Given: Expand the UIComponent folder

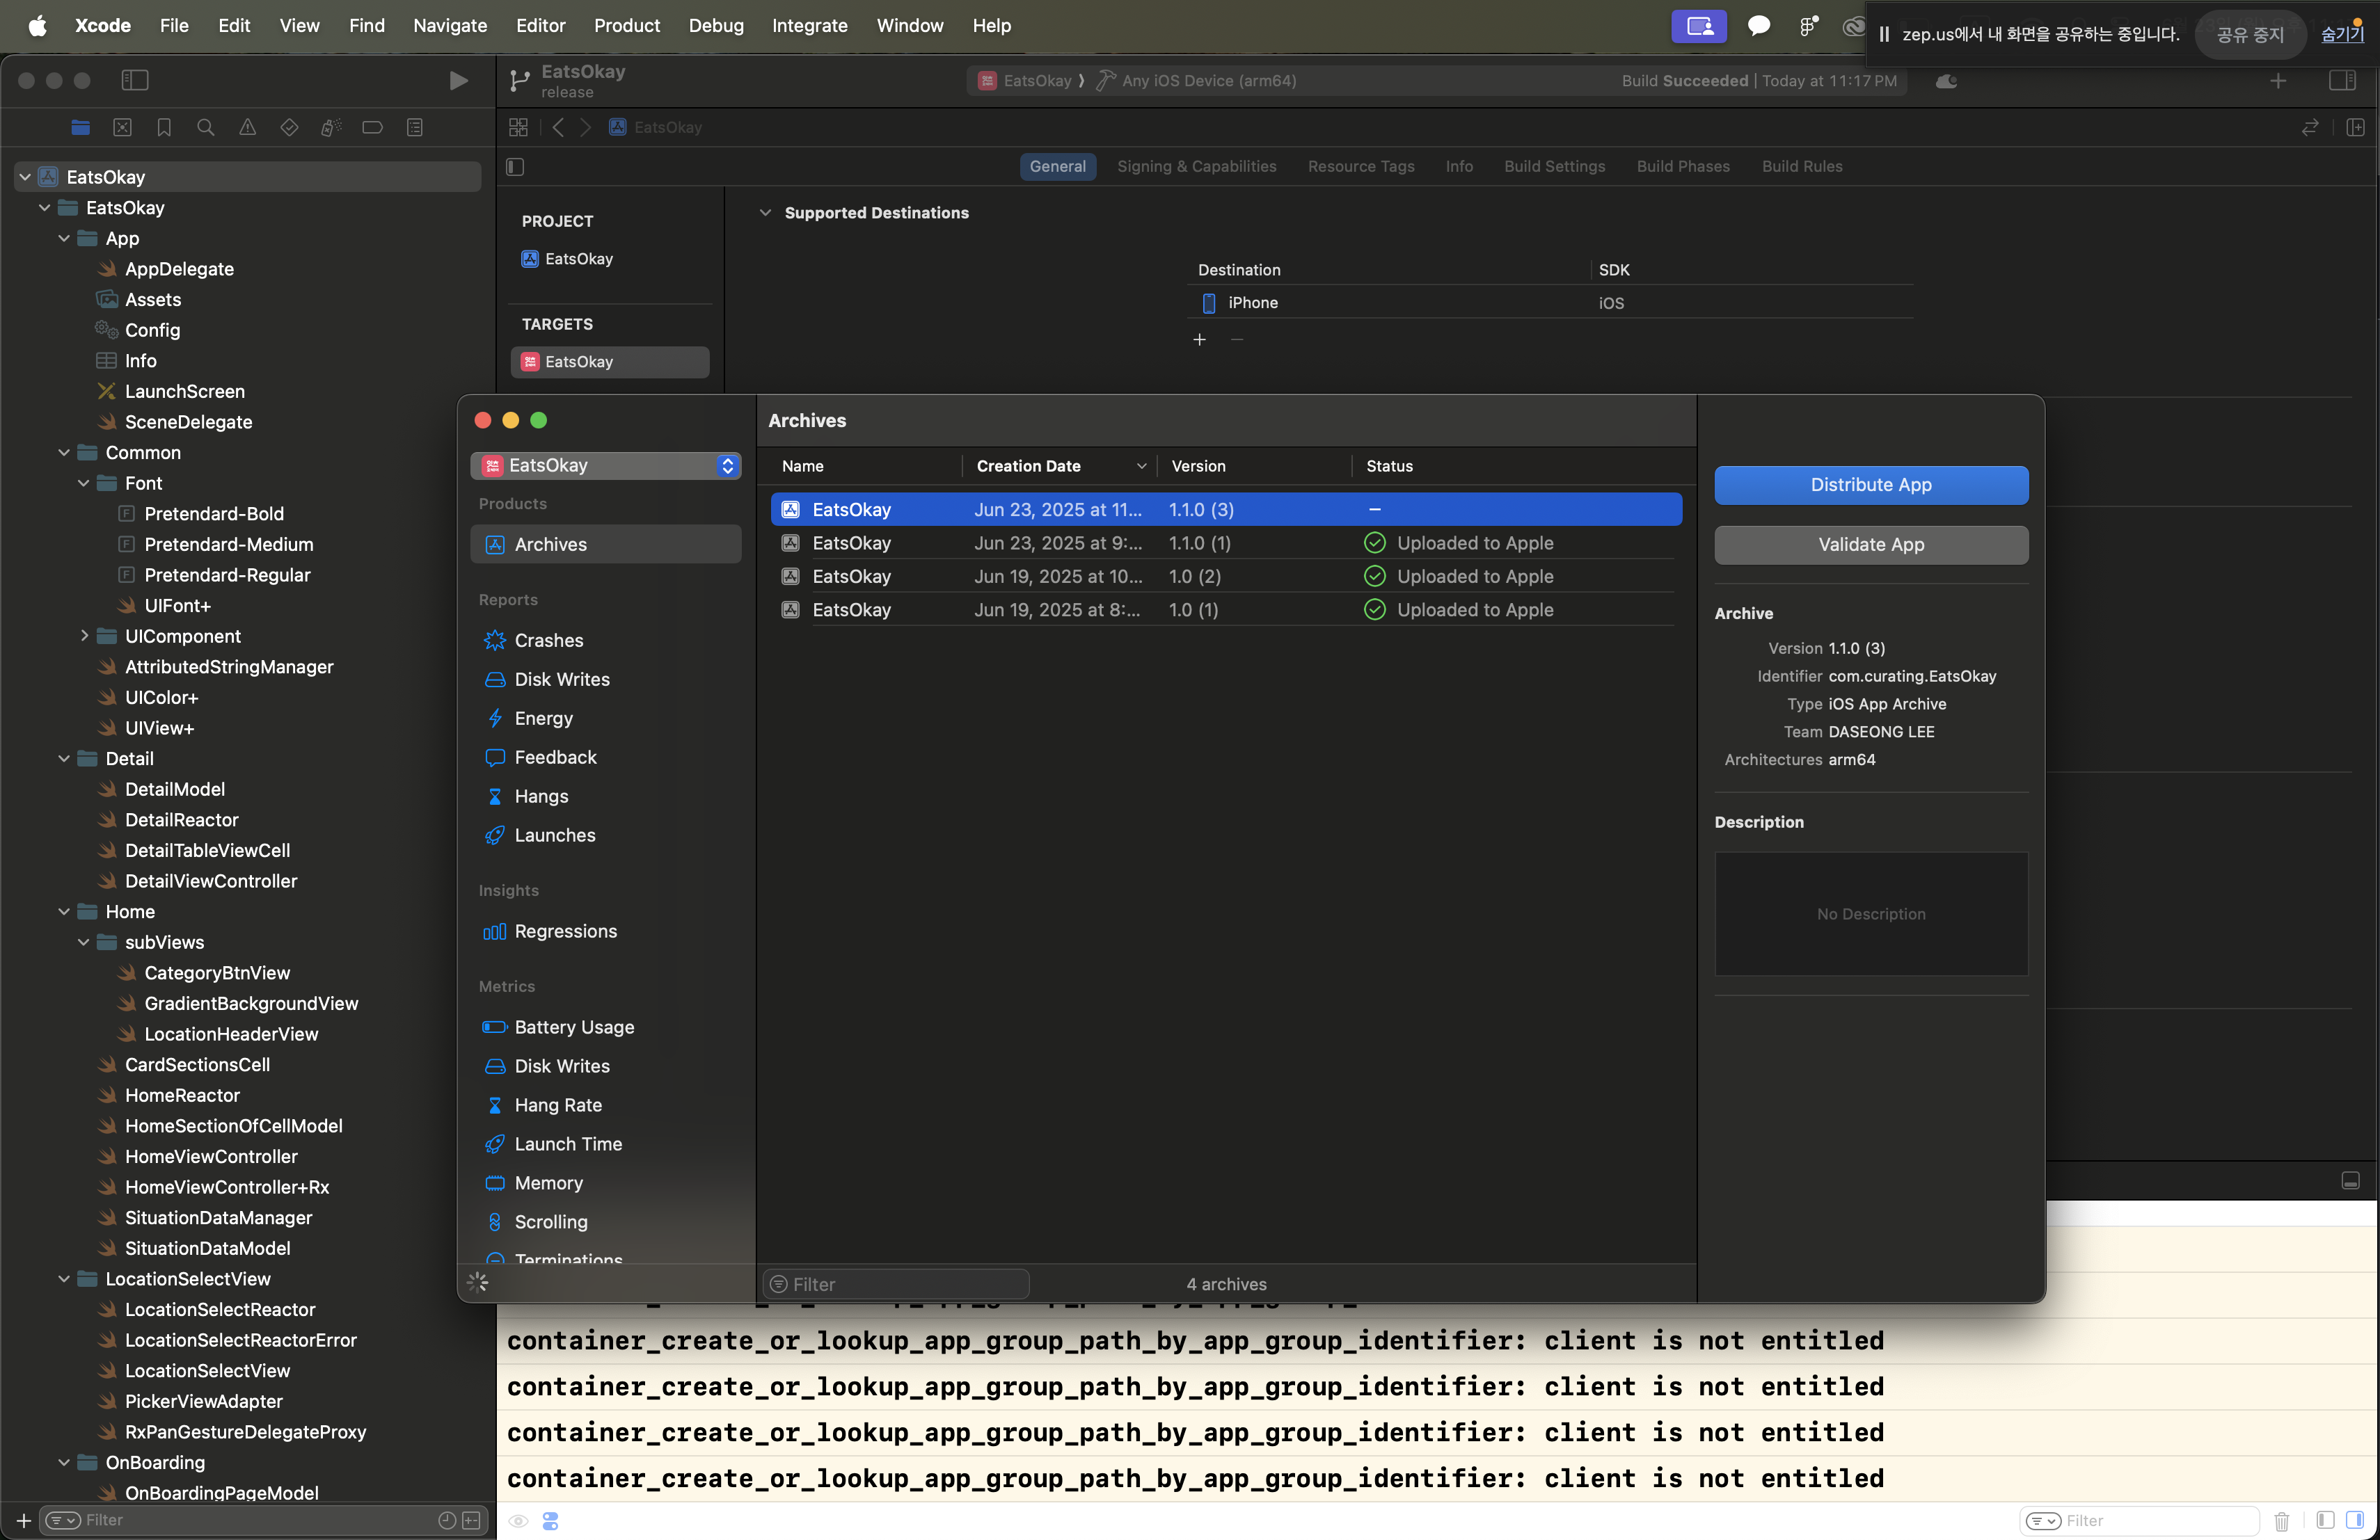Looking at the screenshot, I should click(84, 636).
